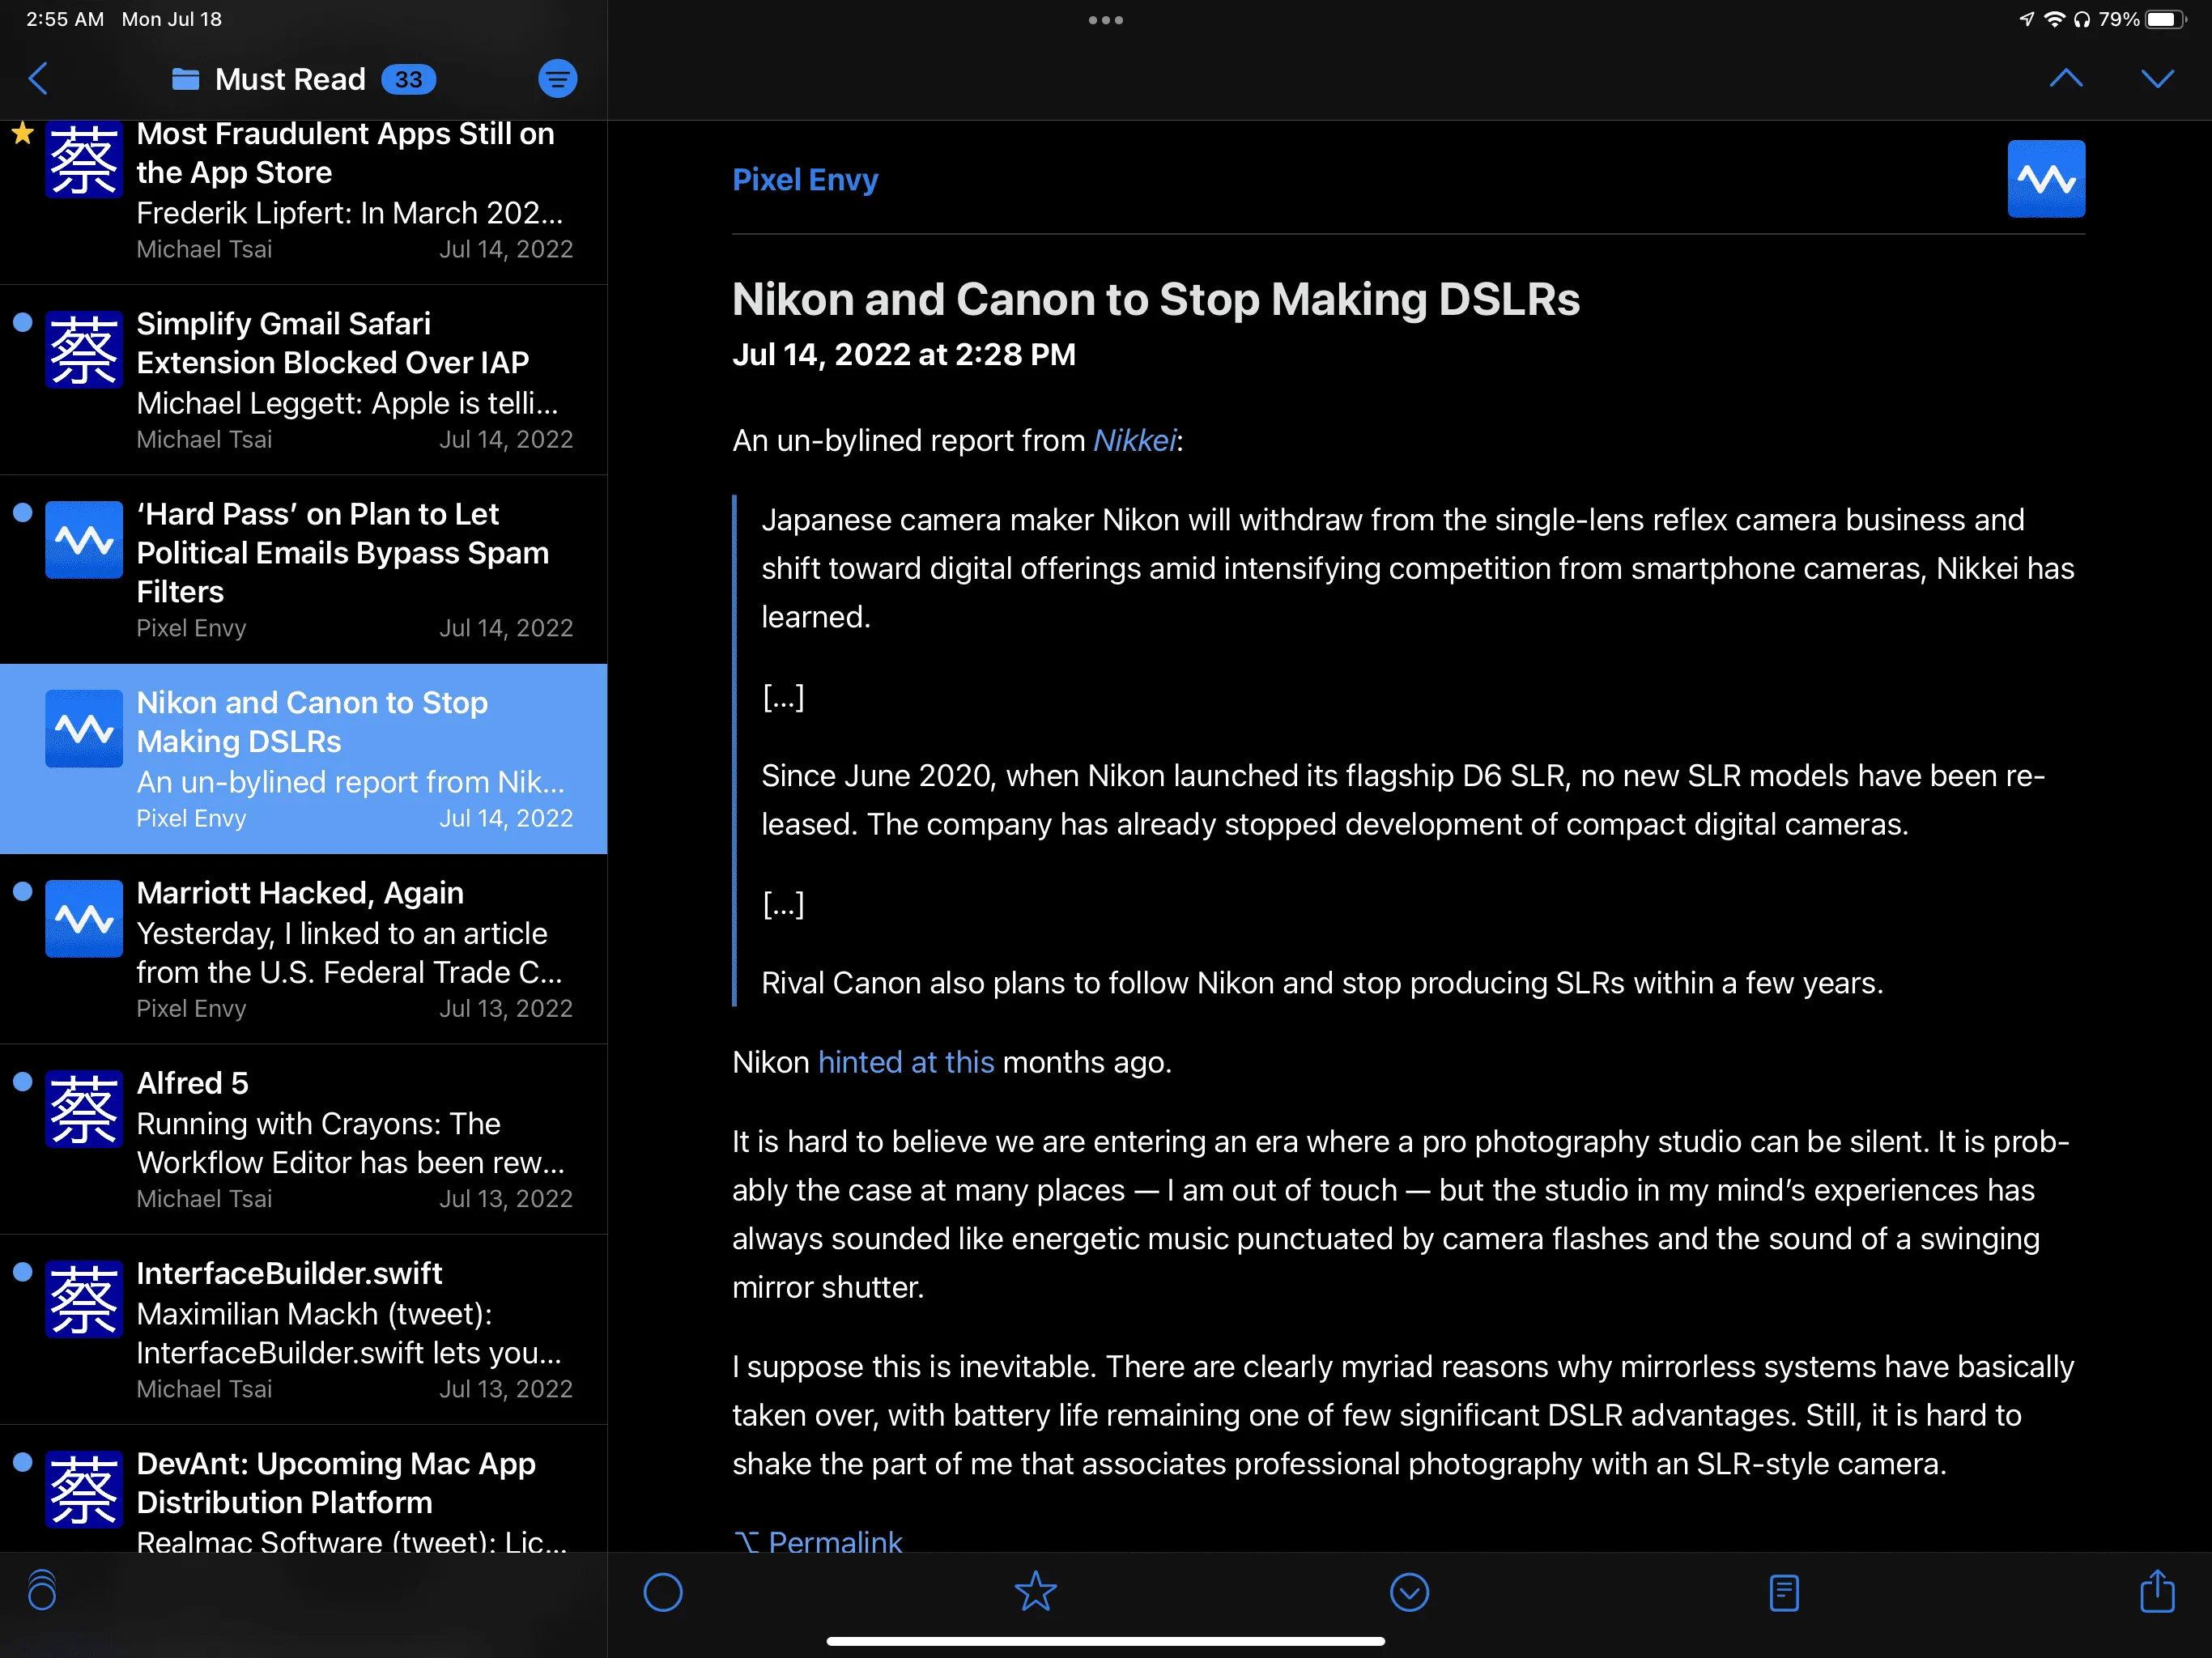Tap Pixel Envy icon on the selected Nikon row
2212x1658 pixels.
[84, 729]
